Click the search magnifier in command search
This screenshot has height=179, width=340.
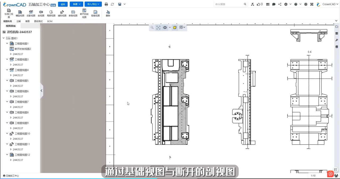[245, 4]
